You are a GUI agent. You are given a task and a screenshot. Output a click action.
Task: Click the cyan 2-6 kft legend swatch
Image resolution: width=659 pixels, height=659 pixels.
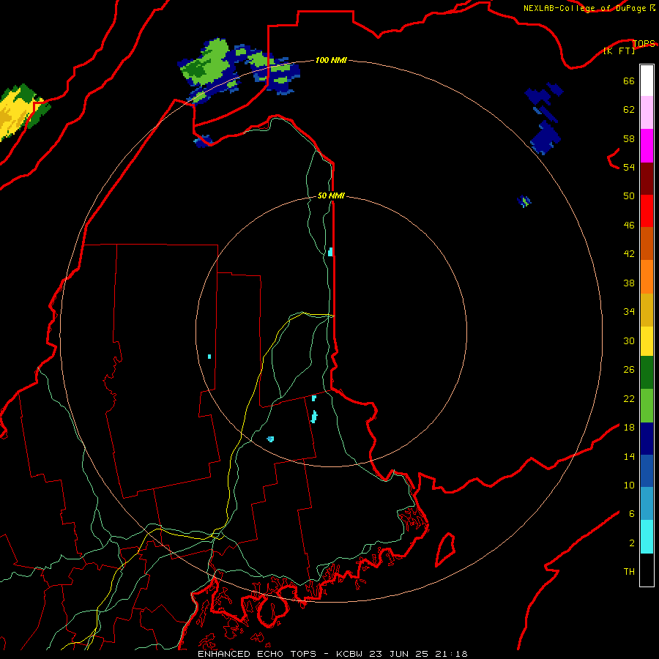coord(647,537)
